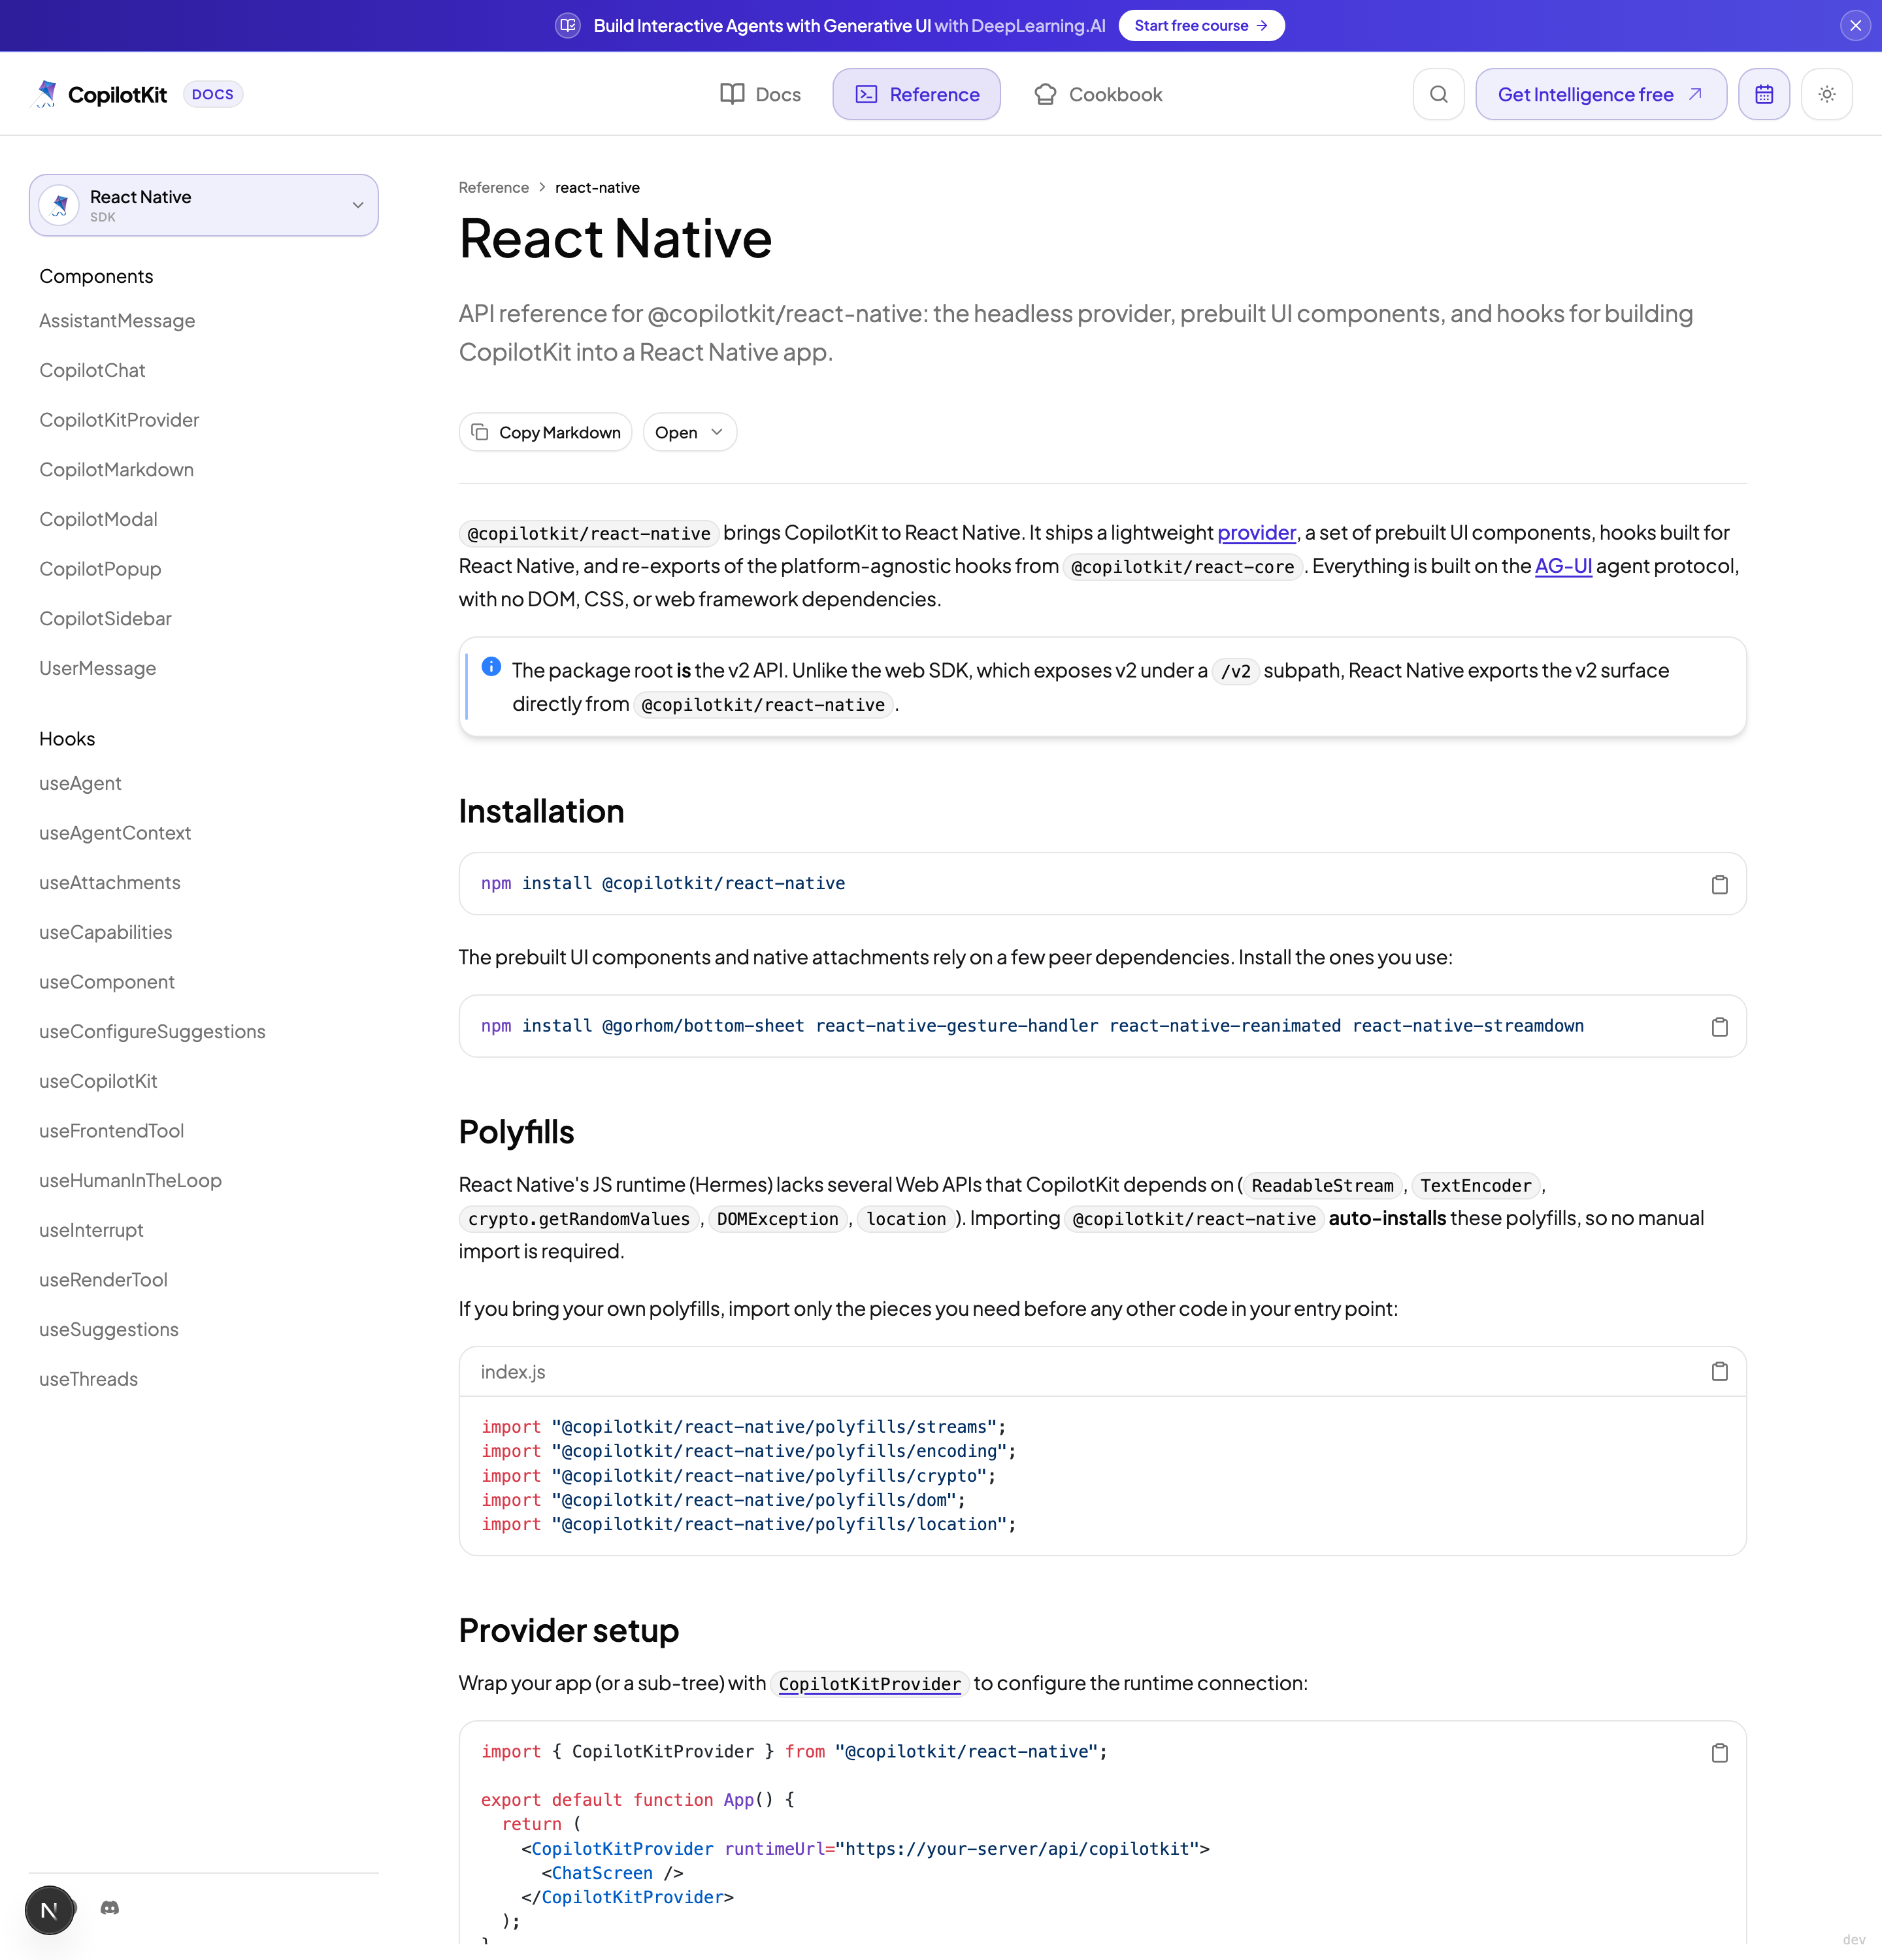This screenshot has height=1960, width=1882.
Task: Select CopilotPopup sidebar item
Action: 100,569
